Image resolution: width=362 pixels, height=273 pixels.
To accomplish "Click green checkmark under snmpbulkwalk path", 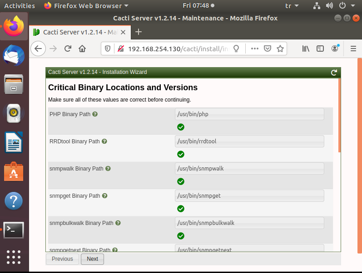I will click(181, 236).
